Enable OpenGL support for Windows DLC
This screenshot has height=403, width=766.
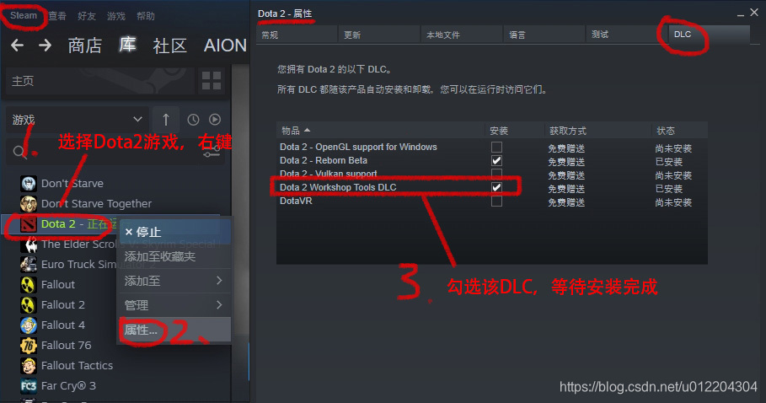(496, 147)
